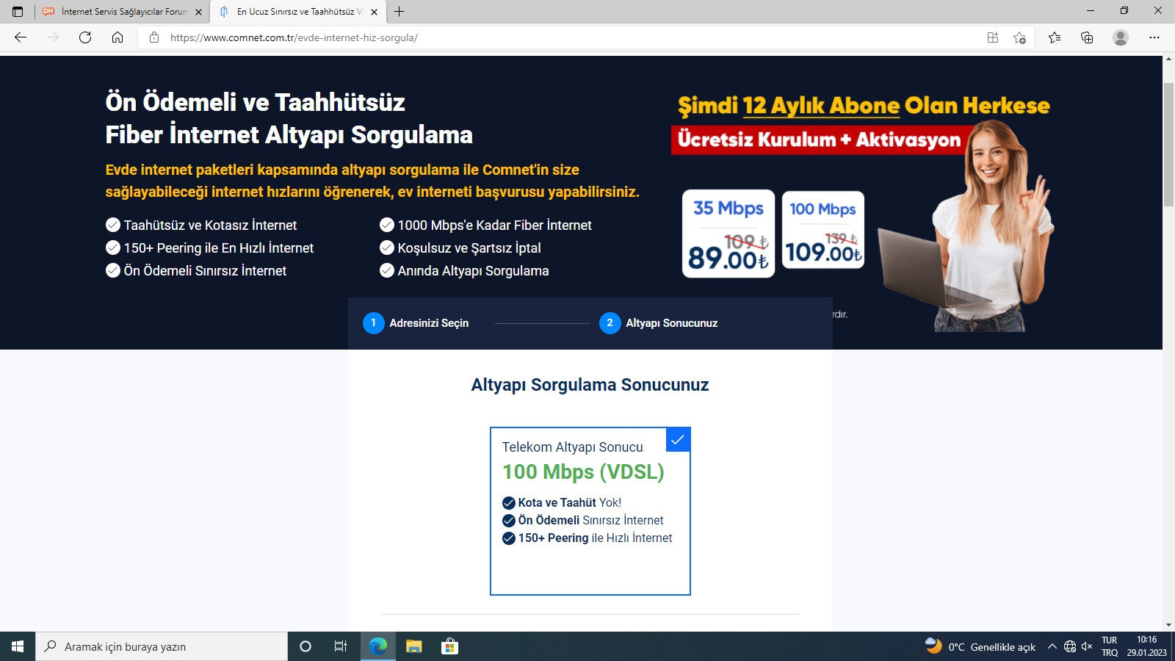Open the Favorites list

coord(1055,37)
